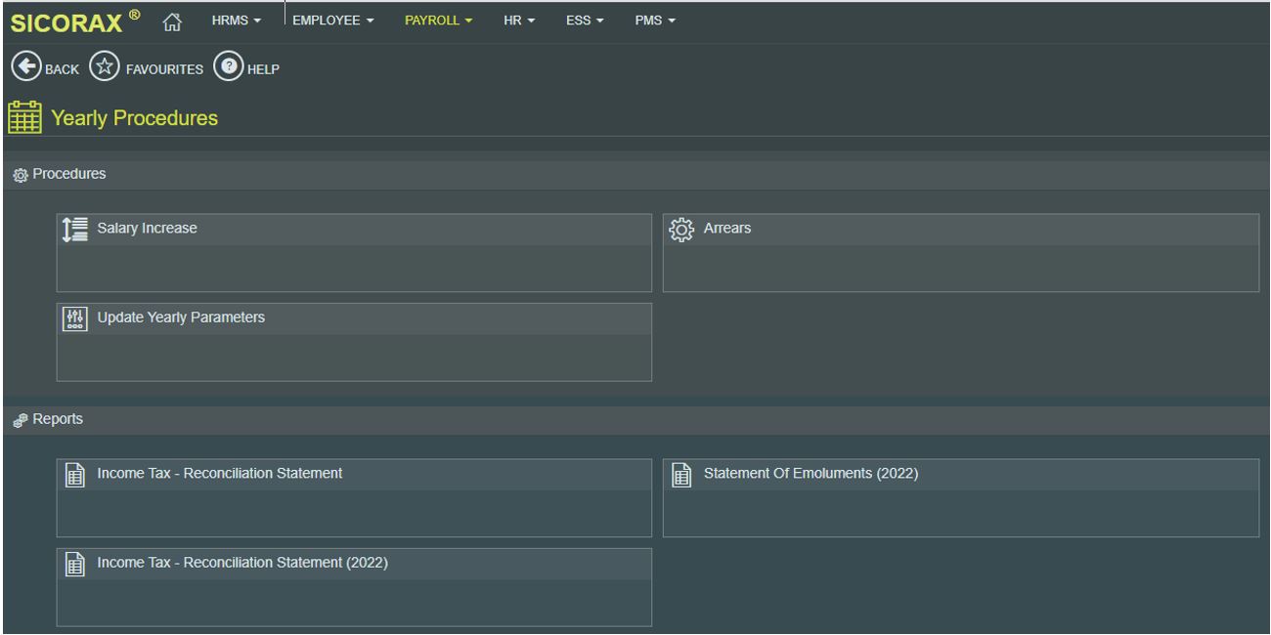Click the FAVOURITES label
The height and width of the screenshot is (635, 1271).
pyautogui.click(x=164, y=69)
